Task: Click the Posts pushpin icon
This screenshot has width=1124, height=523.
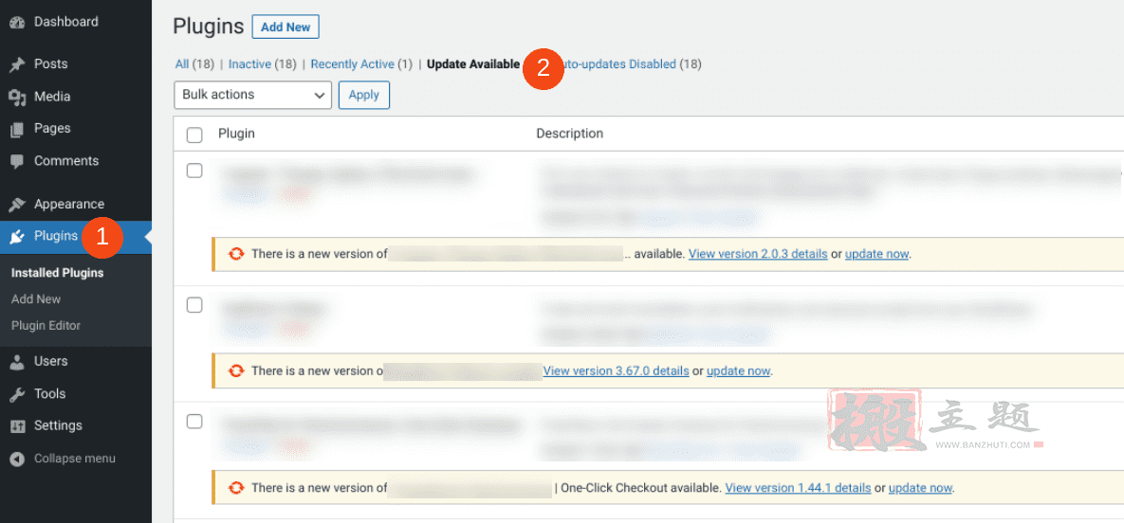Action: tap(17, 64)
